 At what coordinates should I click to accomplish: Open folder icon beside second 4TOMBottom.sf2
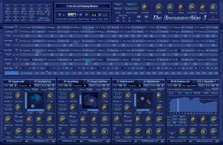(x=53, y=141)
